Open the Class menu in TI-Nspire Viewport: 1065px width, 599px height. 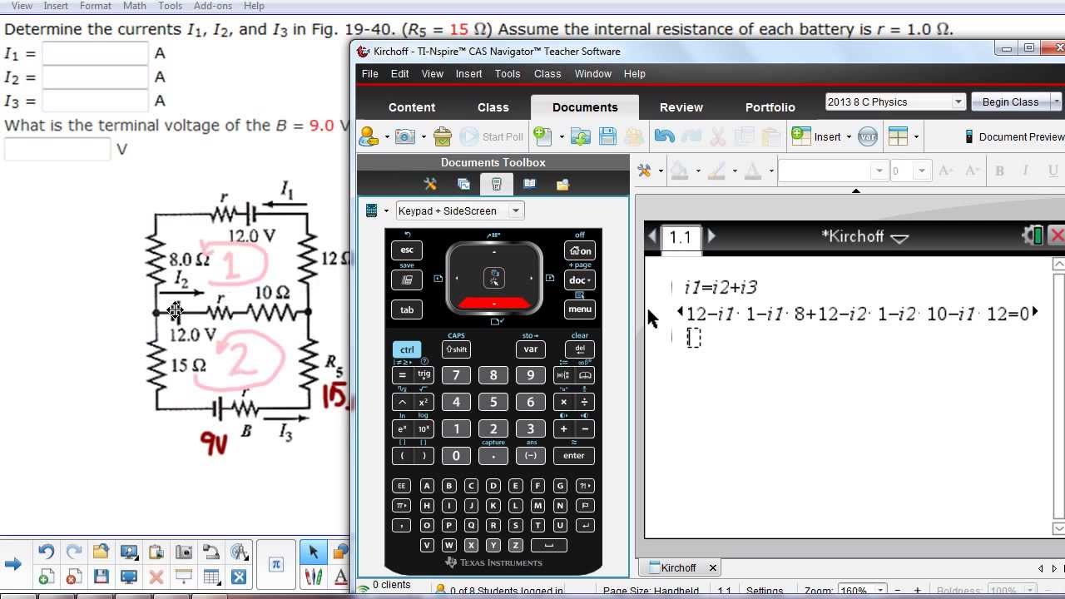[x=547, y=73]
